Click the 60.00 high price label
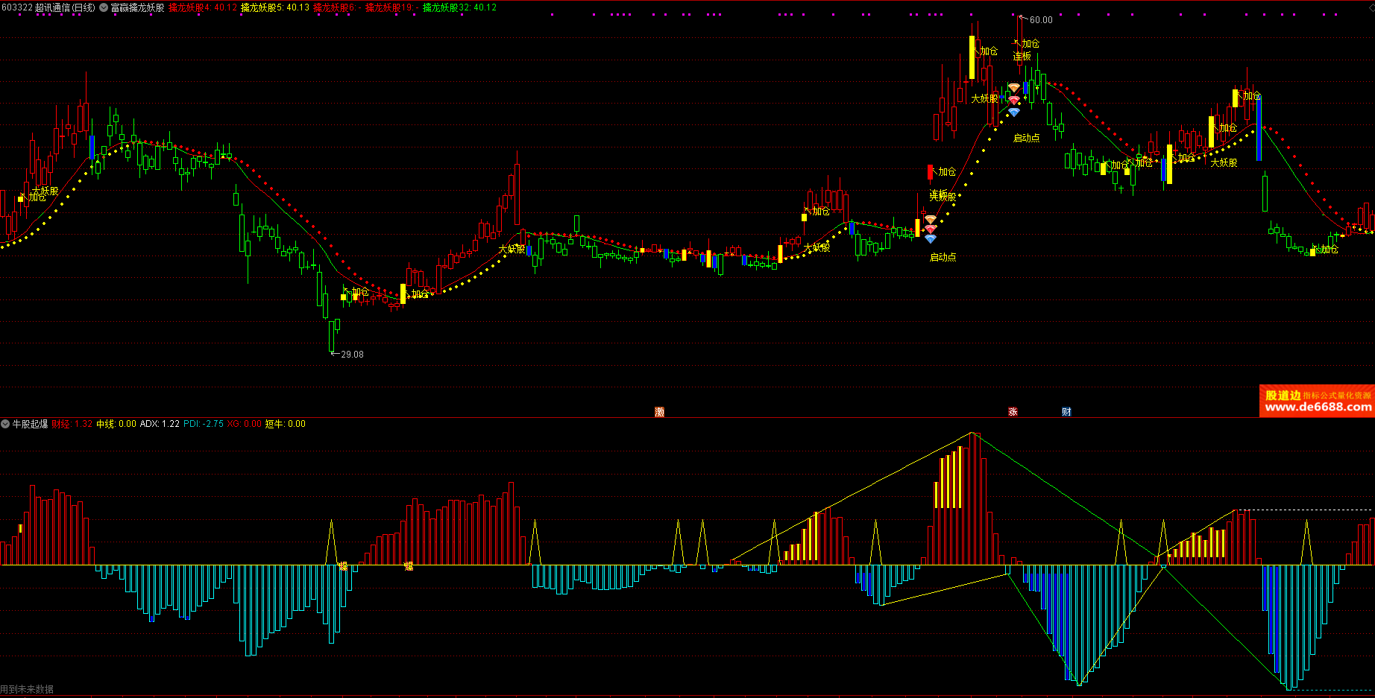 (x=1041, y=20)
